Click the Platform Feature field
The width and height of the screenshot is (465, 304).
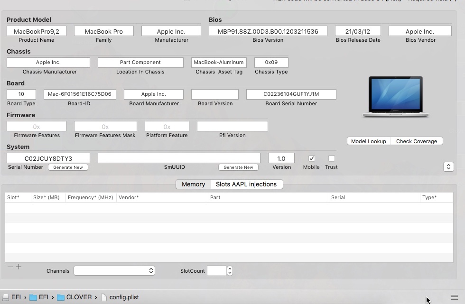(167, 126)
